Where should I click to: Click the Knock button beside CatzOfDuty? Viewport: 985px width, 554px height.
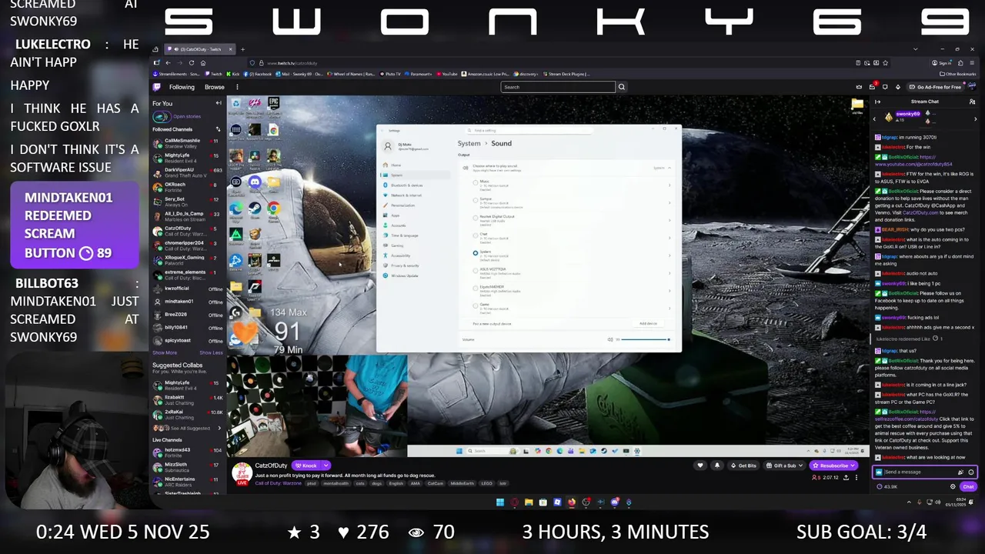point(306,466)
